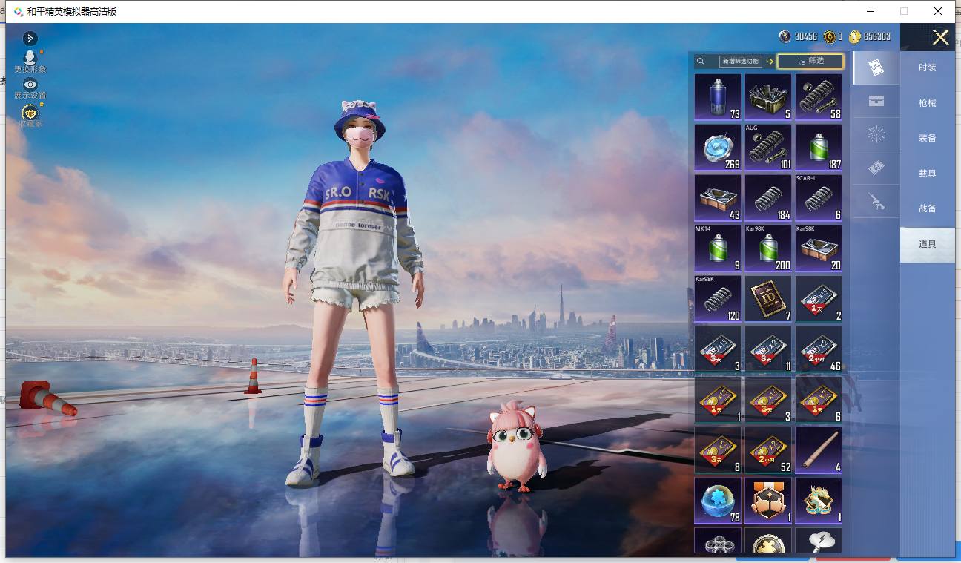Click the chest icon sub-tab in sidebar
This screenshot has height=563, width=961.
pos(876,102)
